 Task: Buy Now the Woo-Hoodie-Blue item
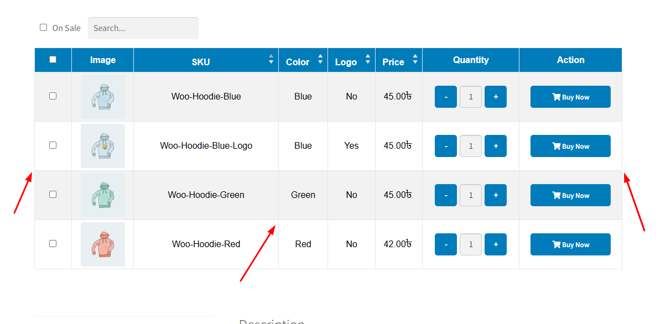click(570, 97)
